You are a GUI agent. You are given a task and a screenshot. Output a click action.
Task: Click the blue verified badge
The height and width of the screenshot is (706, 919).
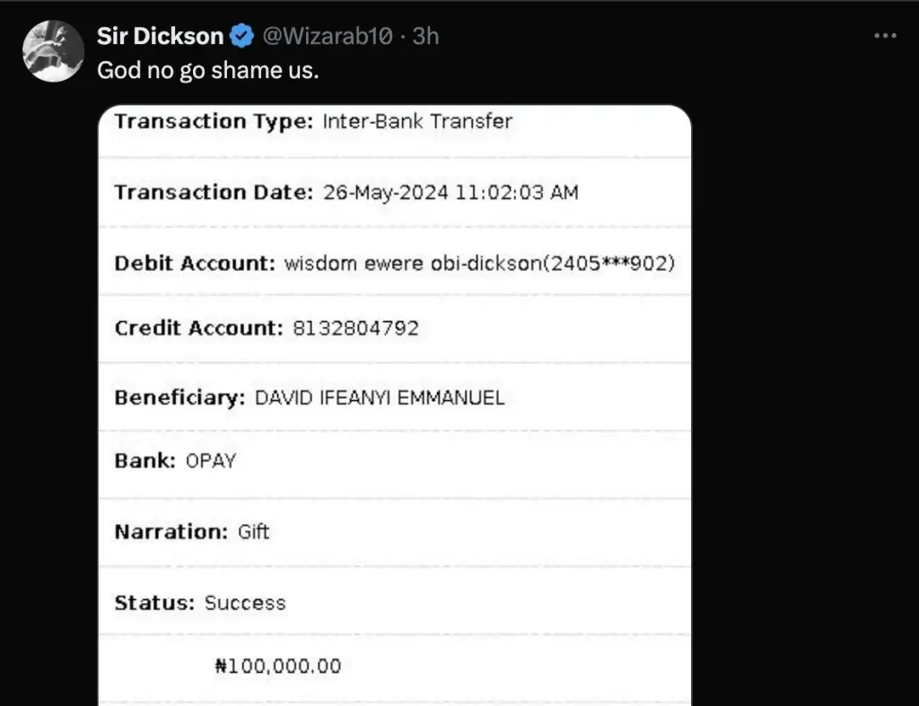(241, 36)
